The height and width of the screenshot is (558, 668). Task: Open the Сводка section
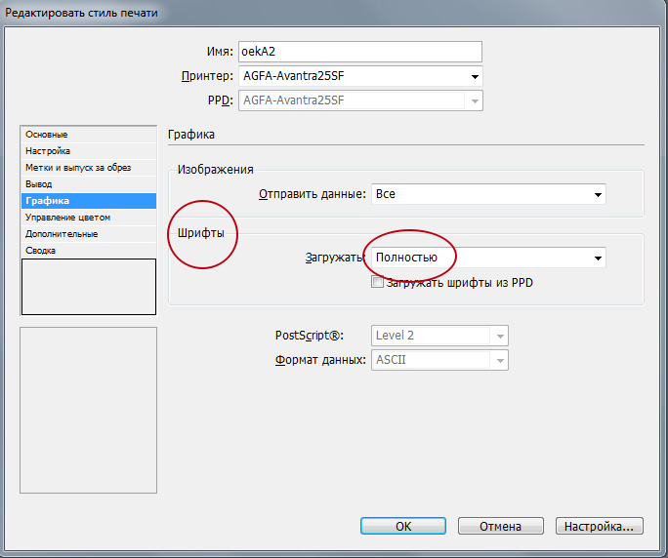pos(89,251)
